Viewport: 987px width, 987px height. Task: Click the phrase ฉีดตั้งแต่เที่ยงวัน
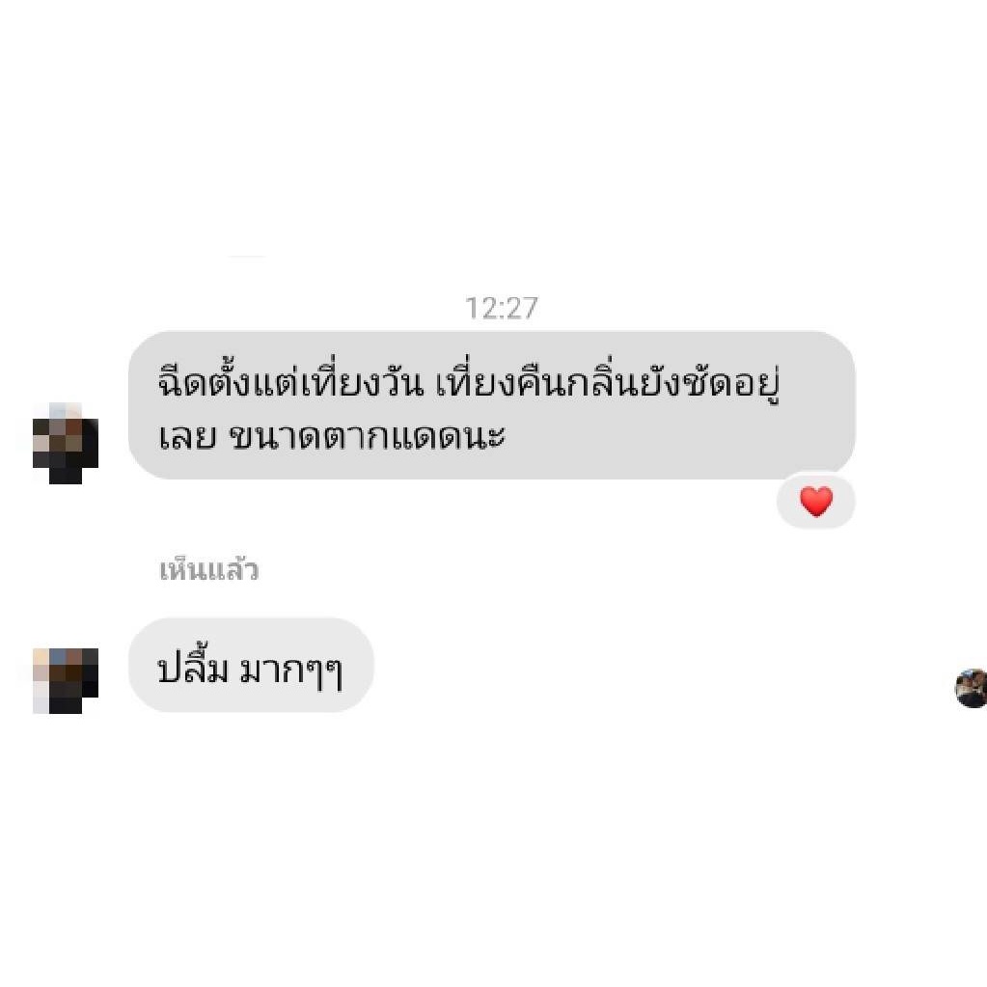(289, 383)
